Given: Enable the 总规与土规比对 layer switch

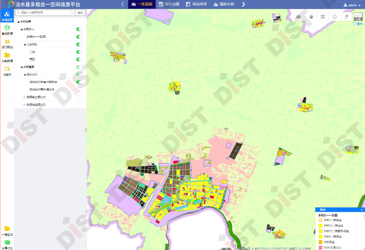Looking at the screenshot, I should 79,97.
